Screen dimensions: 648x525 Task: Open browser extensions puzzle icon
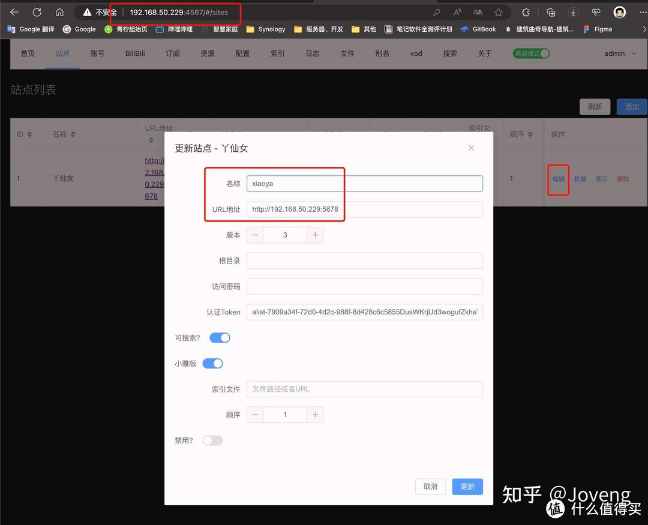(x=526, y=13)
